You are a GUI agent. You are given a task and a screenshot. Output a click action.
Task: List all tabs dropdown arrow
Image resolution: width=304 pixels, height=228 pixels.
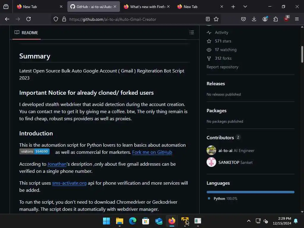[x=245, y=7]
